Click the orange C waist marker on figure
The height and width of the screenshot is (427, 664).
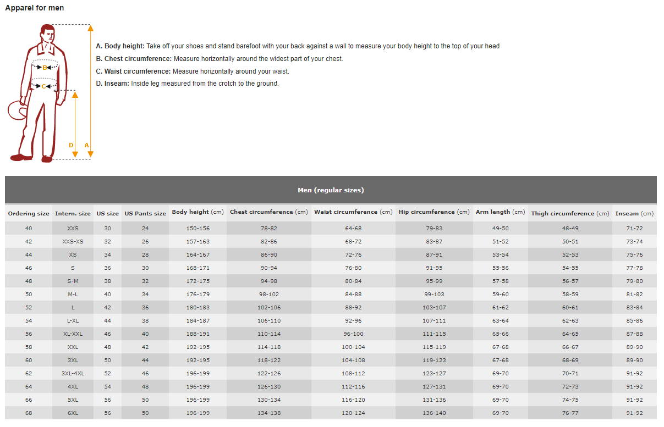[44, 86]
